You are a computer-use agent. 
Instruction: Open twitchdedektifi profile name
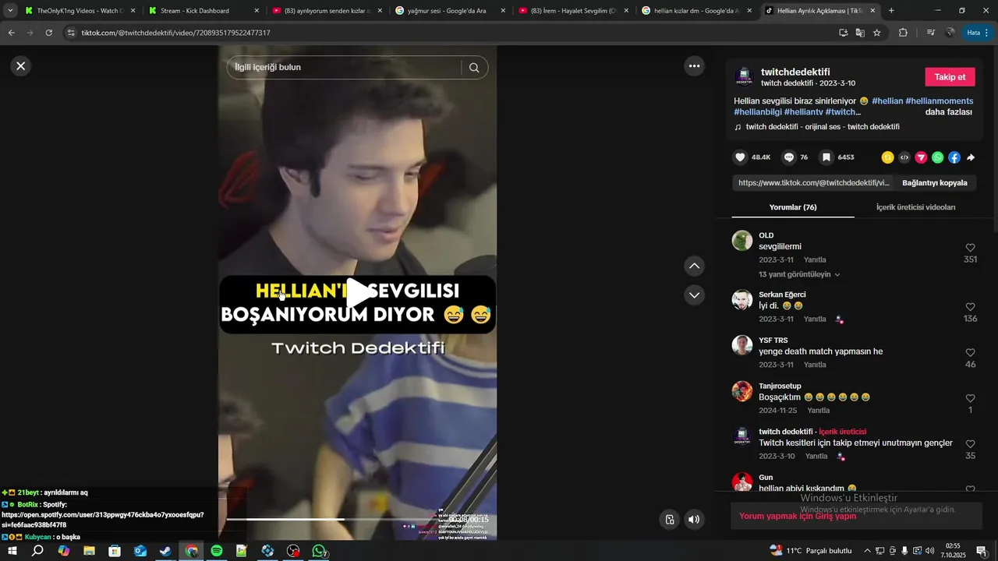795,72
